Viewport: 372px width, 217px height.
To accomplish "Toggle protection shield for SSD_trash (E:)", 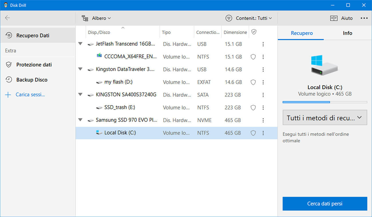I will (x=253, y=107).
